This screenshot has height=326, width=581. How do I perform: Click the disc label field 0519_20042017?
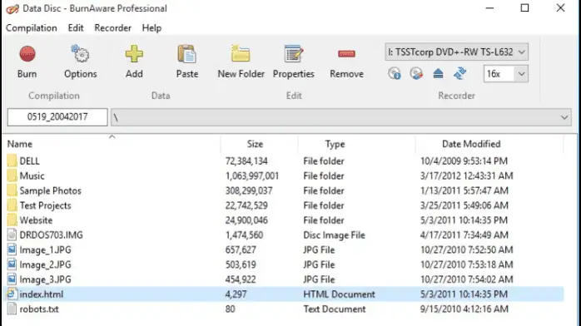point(57,117)
